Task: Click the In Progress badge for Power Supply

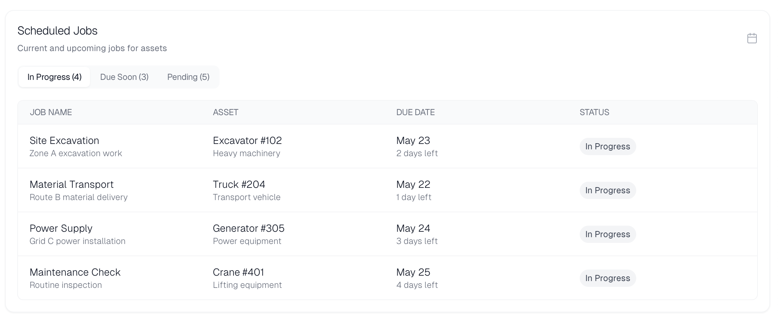Action: coord(608,234)
